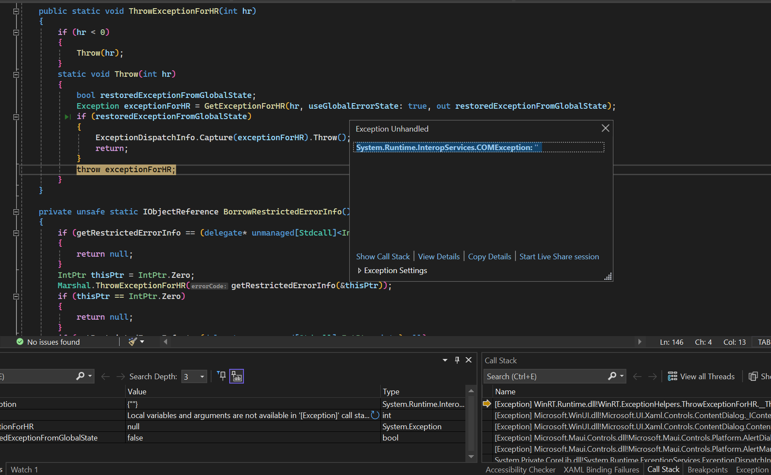Switch to the Breakpoints tab

point(708,469)
